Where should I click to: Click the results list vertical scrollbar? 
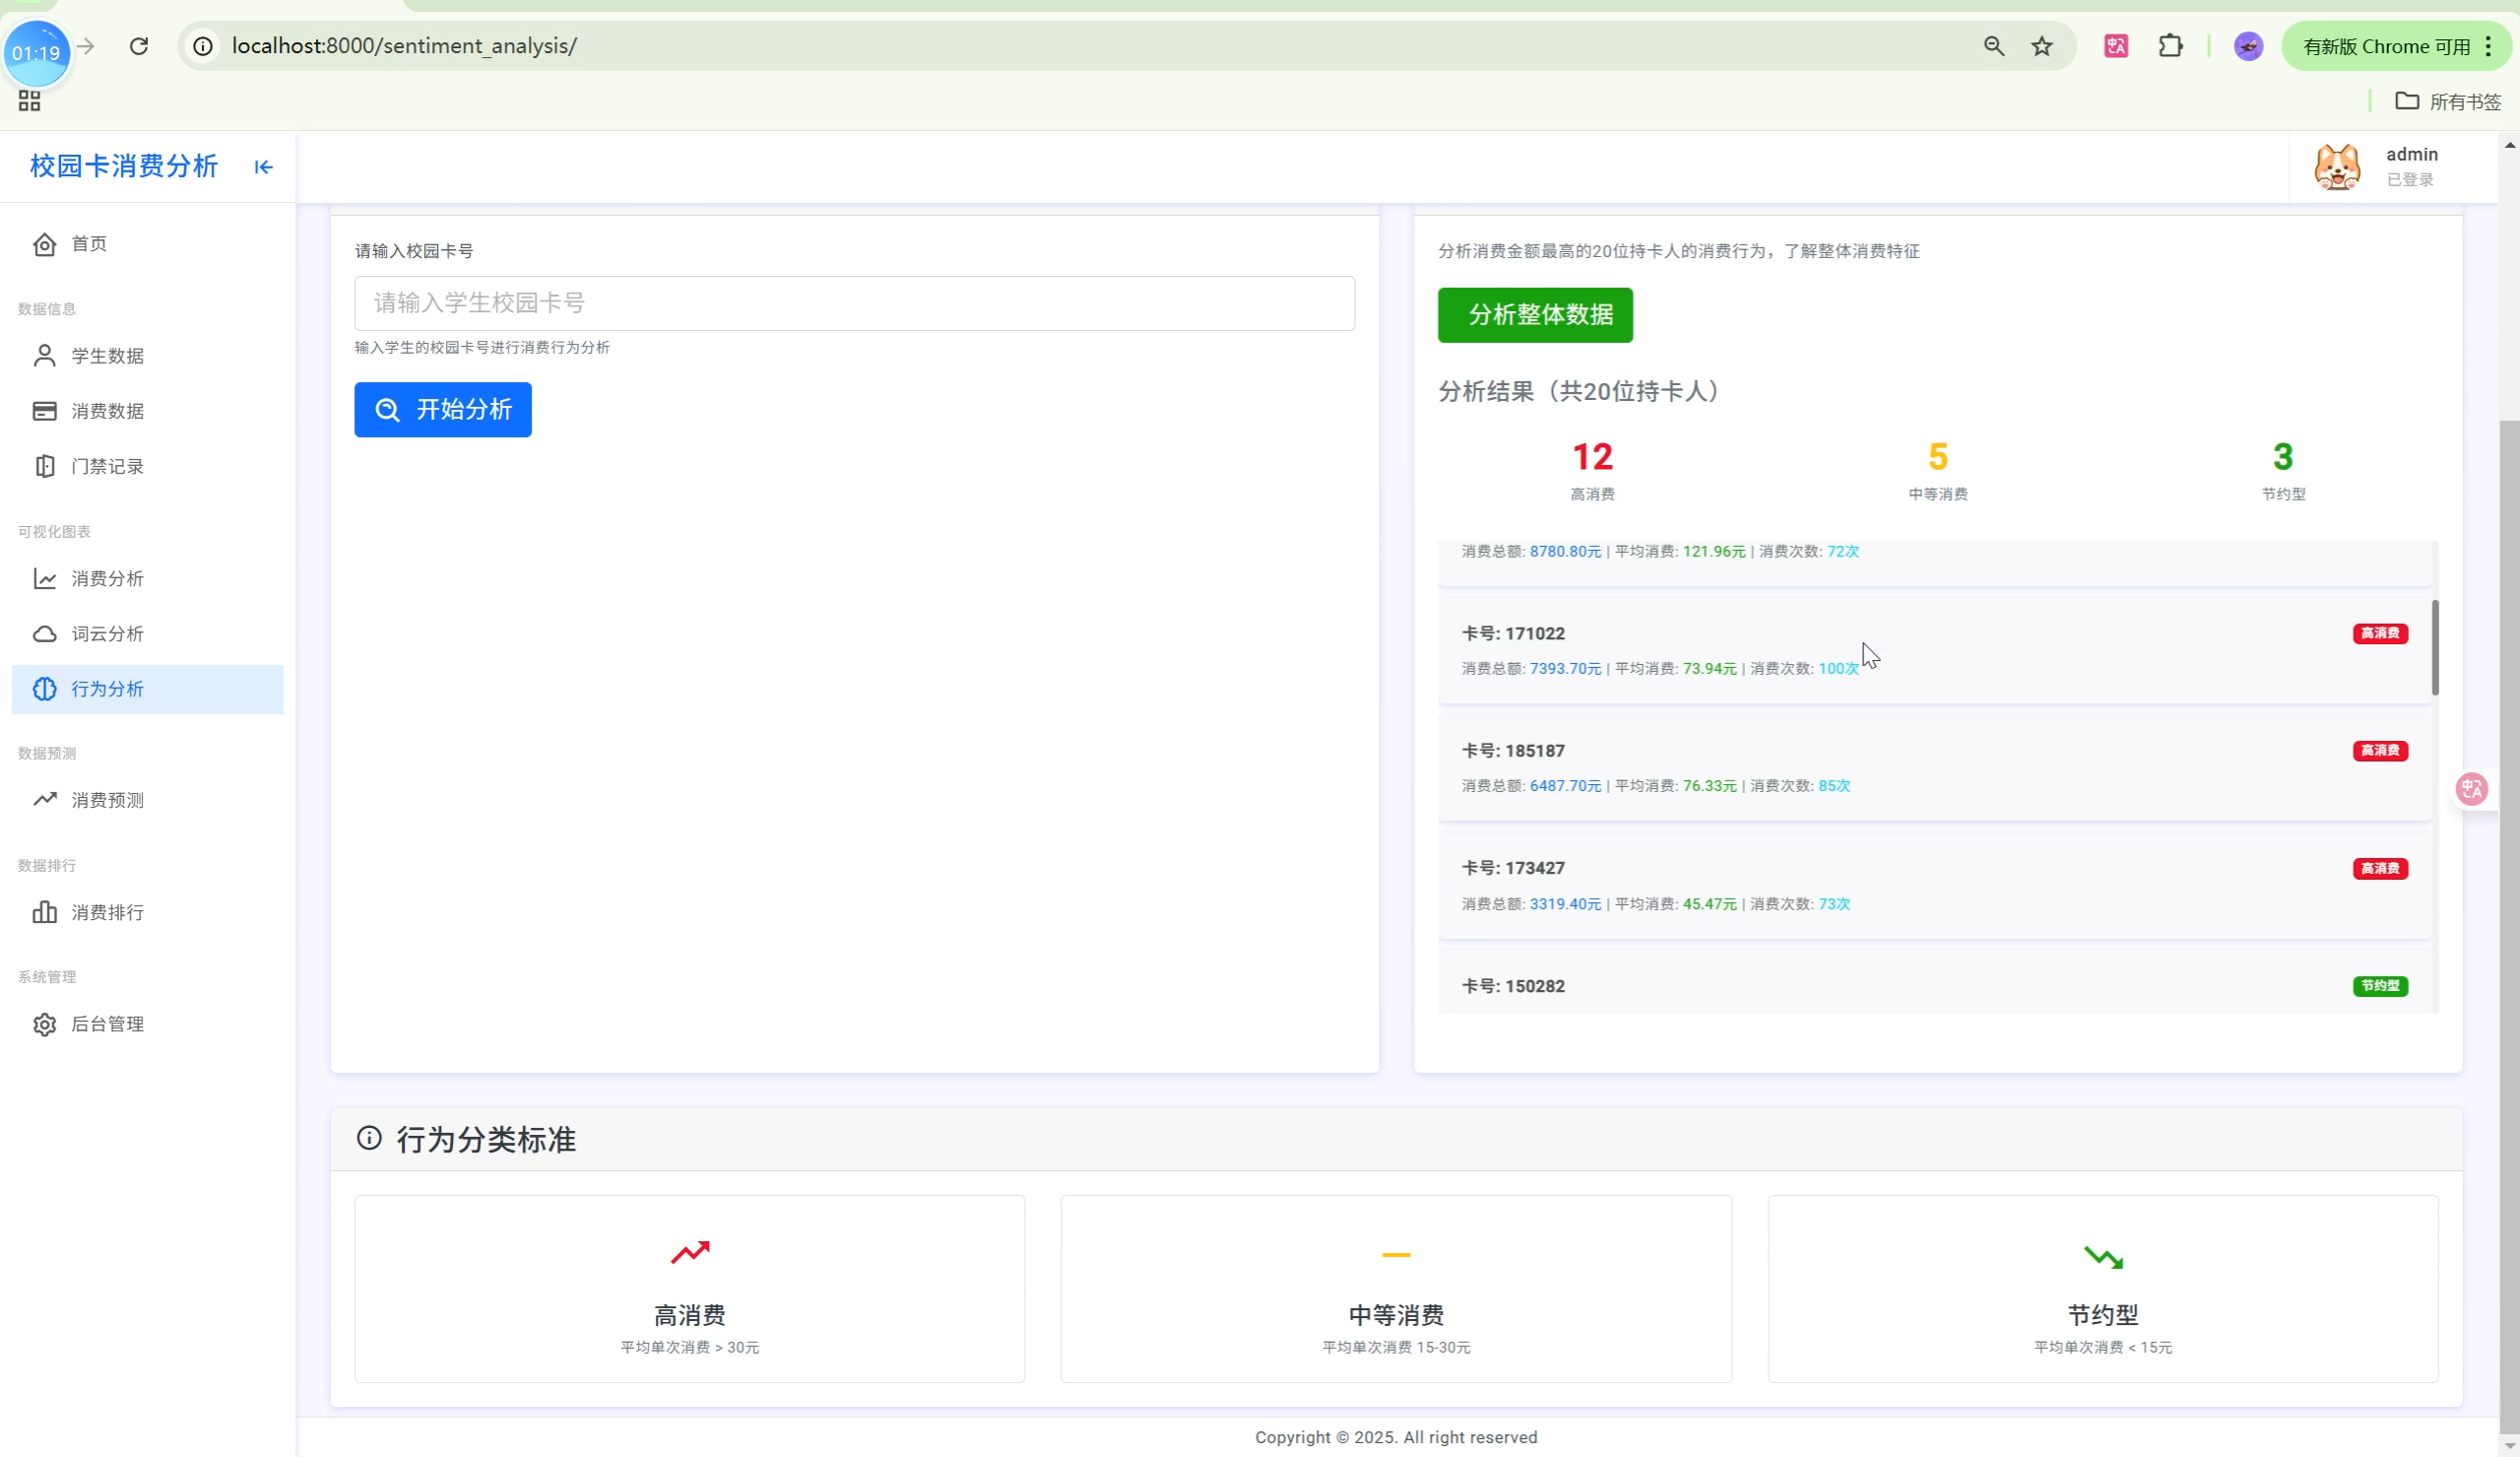[x=2434, y=646]
